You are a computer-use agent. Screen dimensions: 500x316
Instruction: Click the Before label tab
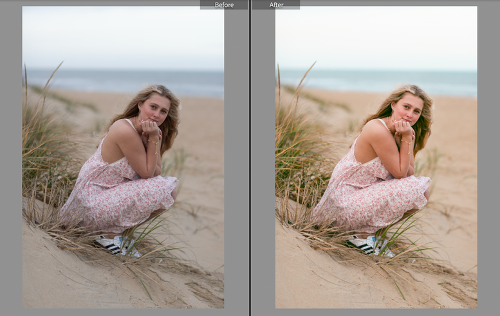click(224, 4)
